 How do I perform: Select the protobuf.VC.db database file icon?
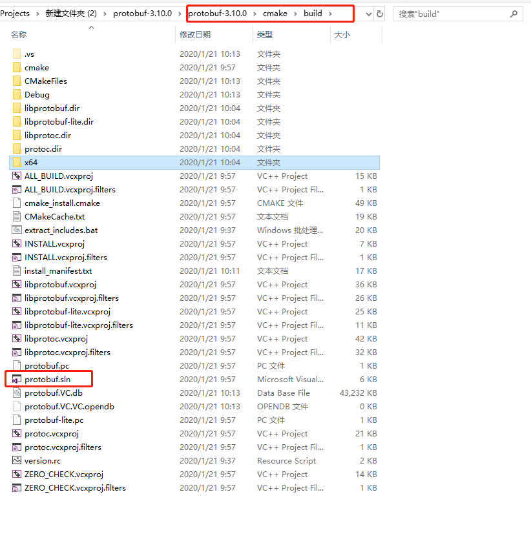tap(17, 393)
